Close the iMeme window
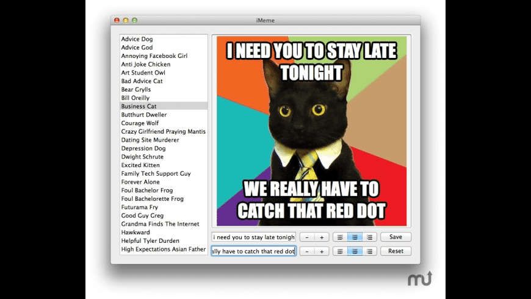 (x=117, y=20)
